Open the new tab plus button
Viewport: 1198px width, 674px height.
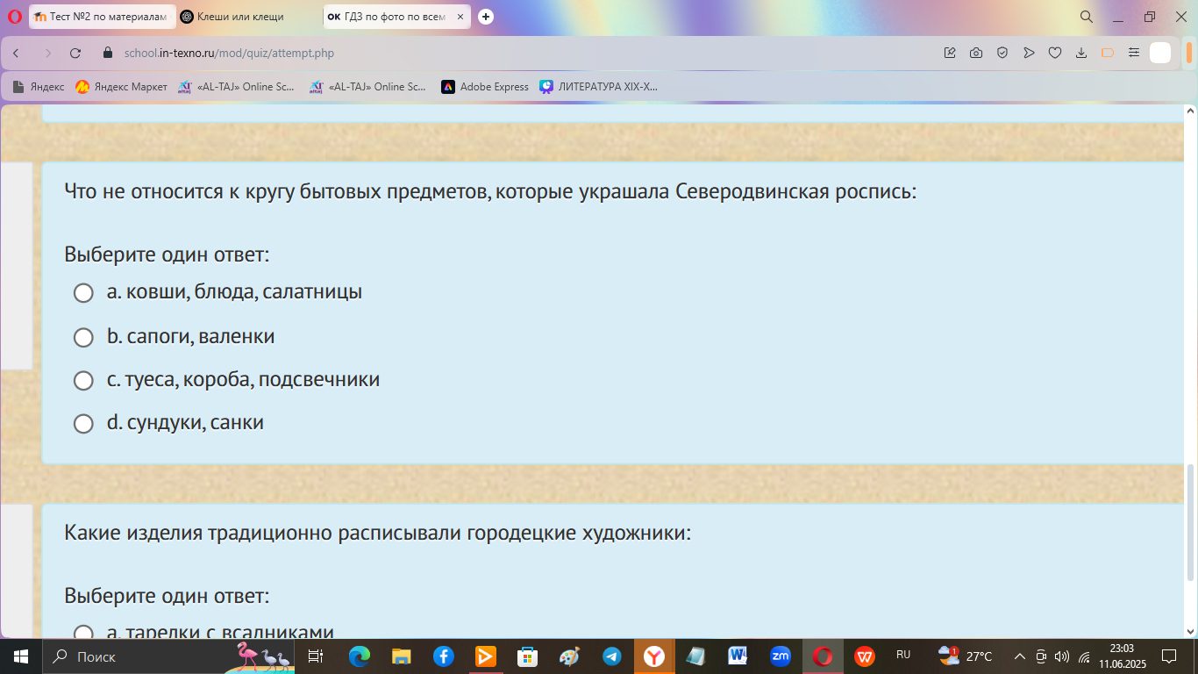485,17
